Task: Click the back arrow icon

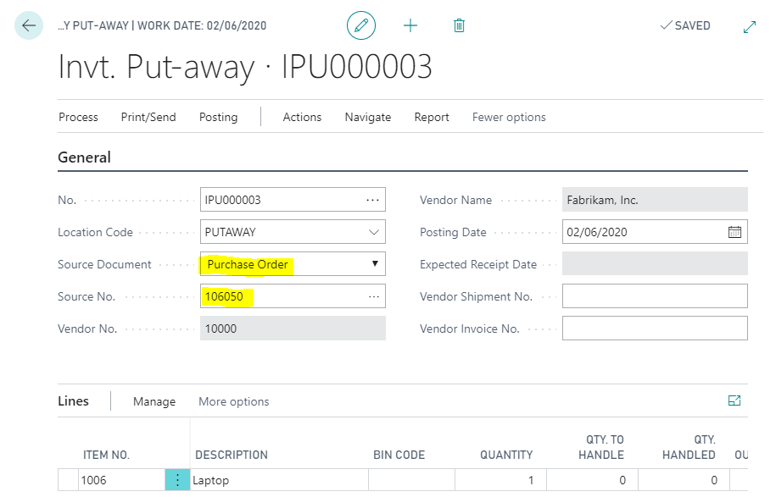Action: coord(29,25)
